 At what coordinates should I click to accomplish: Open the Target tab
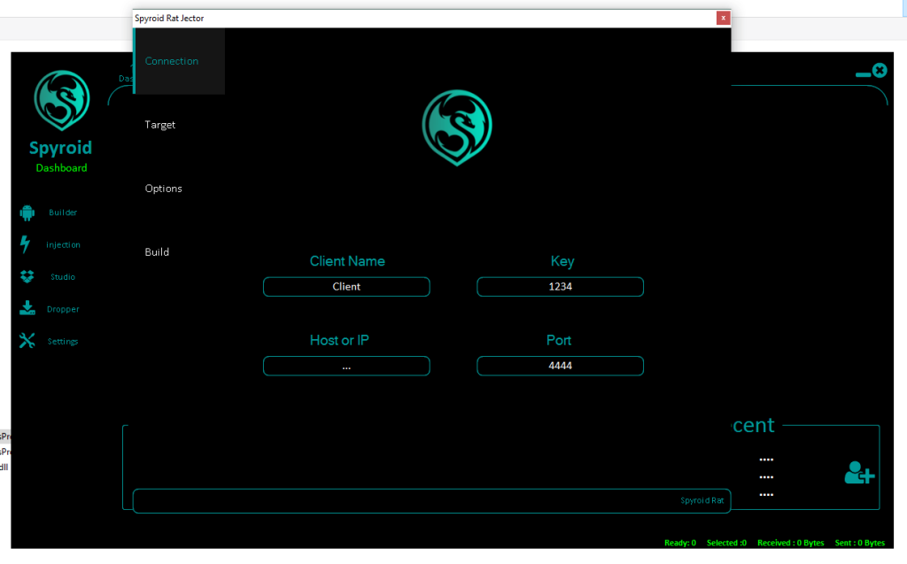160,125
